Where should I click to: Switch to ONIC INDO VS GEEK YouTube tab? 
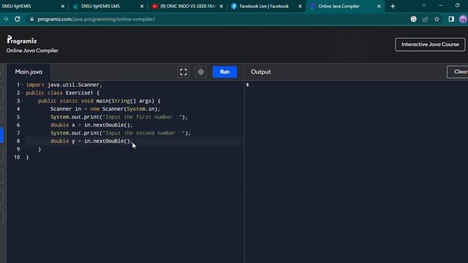pos(187,6)
